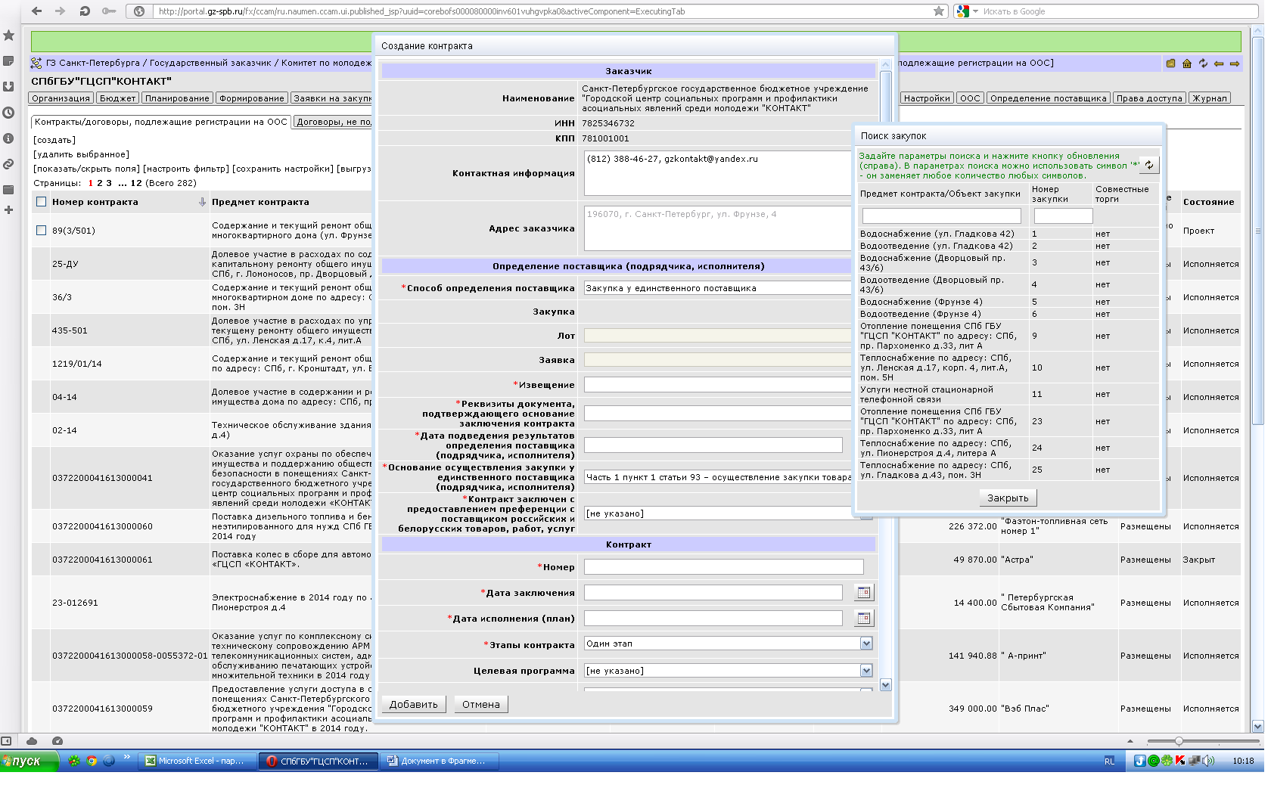Screen dimensions: 1271x794
Task: Go to portal home via the house icon
Action: coord(1187,64)
